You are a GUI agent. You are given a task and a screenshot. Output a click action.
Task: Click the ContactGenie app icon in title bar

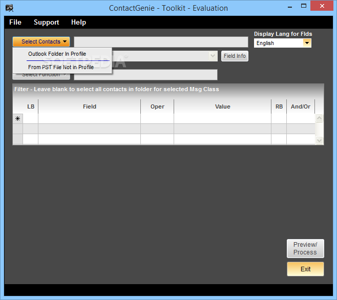pos(9,8)
